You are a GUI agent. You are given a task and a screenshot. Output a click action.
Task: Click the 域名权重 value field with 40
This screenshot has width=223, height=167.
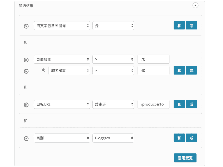click(153, 71)
